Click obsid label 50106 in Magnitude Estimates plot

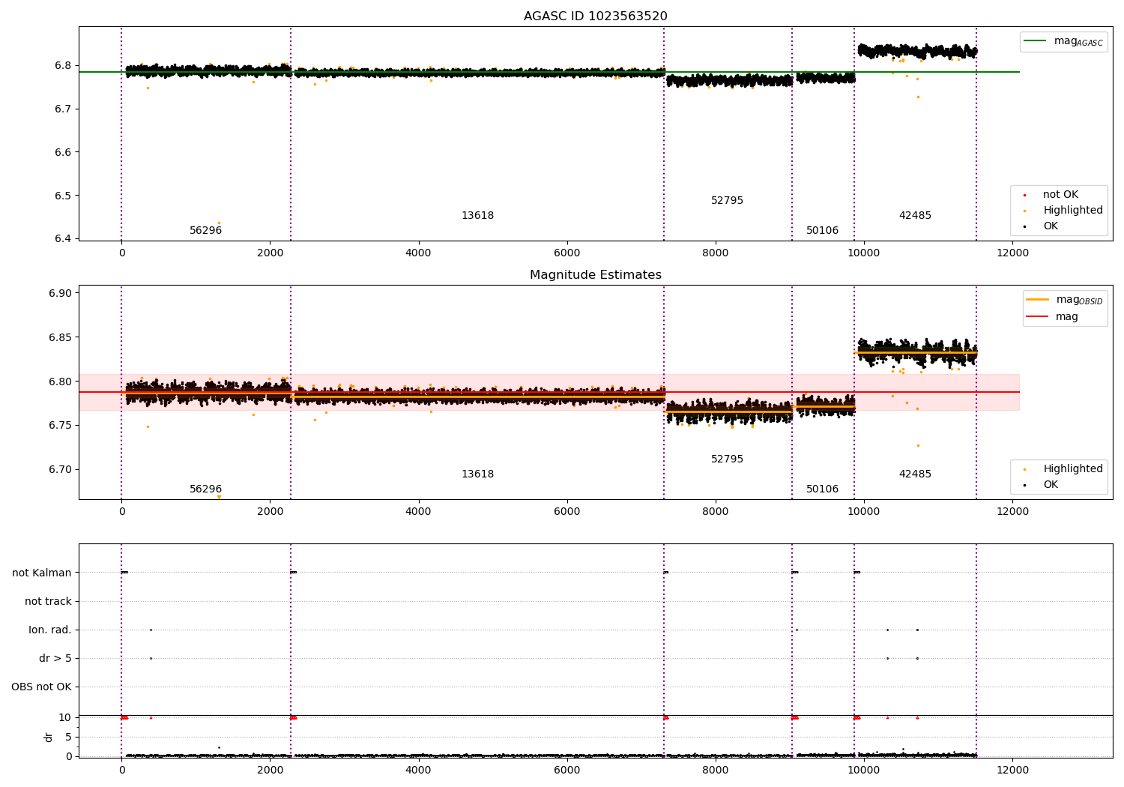[x=822, y=489]
